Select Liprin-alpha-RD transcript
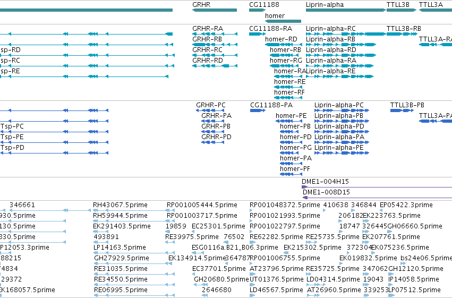This screenshot has width=452, height=298. [x=341, y=55]
